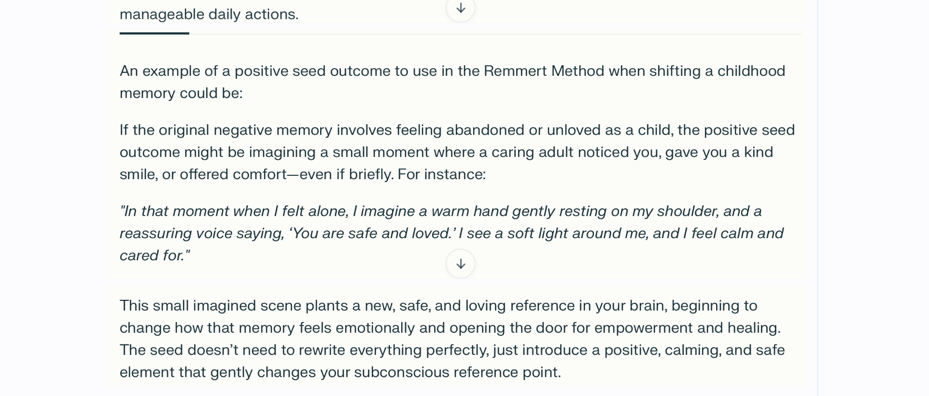This screenshot has width=929, height=396.
Task: Click the down arrow icon below the italic quote
Action: pos(461,264)
